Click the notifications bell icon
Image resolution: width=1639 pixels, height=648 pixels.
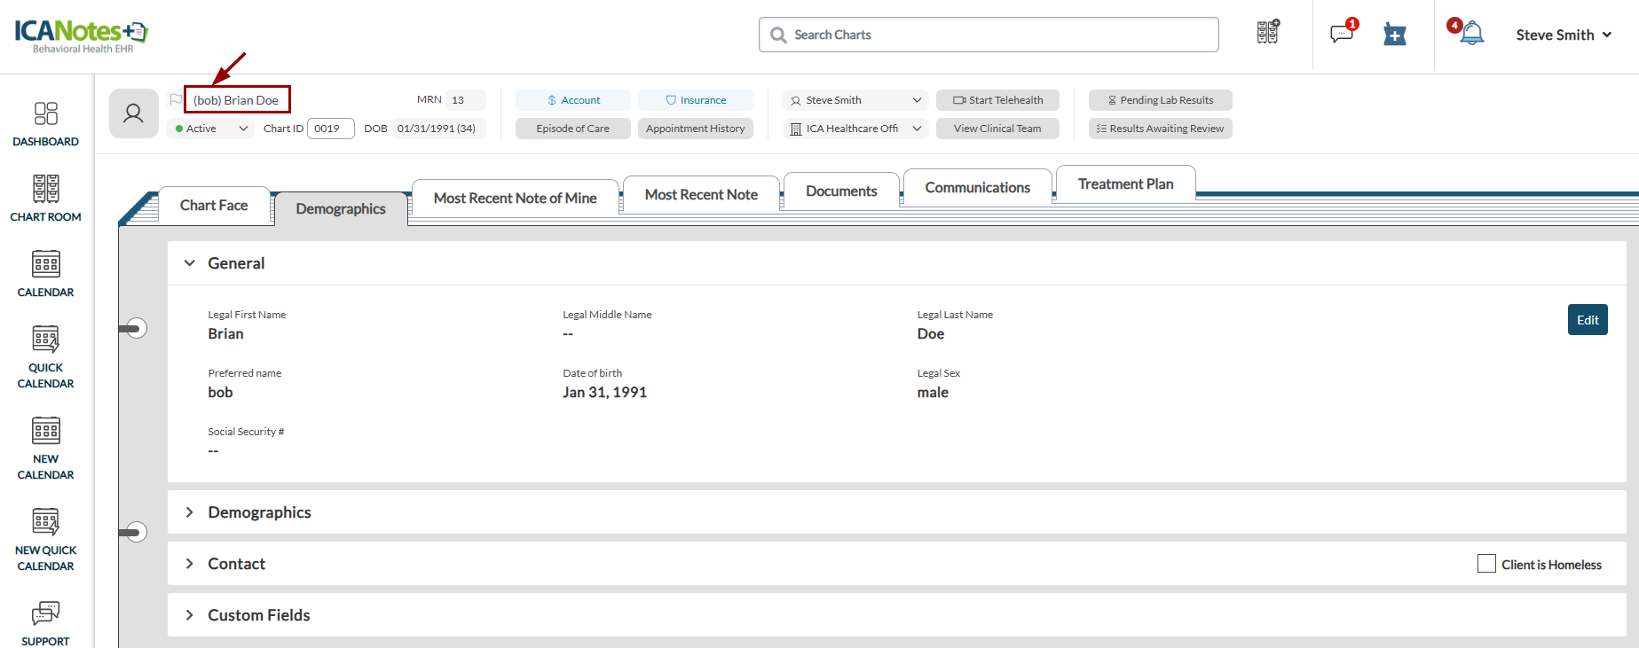pos(1472,35)
